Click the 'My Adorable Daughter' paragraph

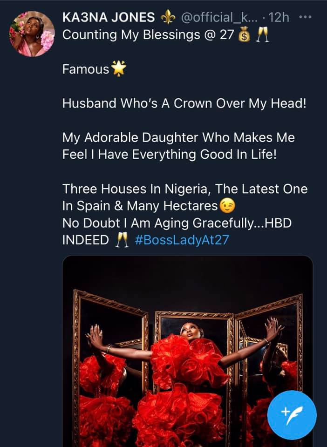tap(178, 146)
